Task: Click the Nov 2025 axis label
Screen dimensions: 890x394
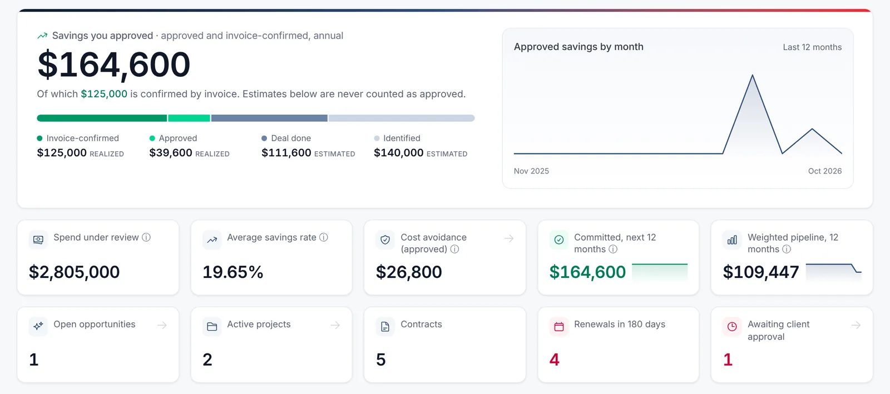Action: point(531,171)
